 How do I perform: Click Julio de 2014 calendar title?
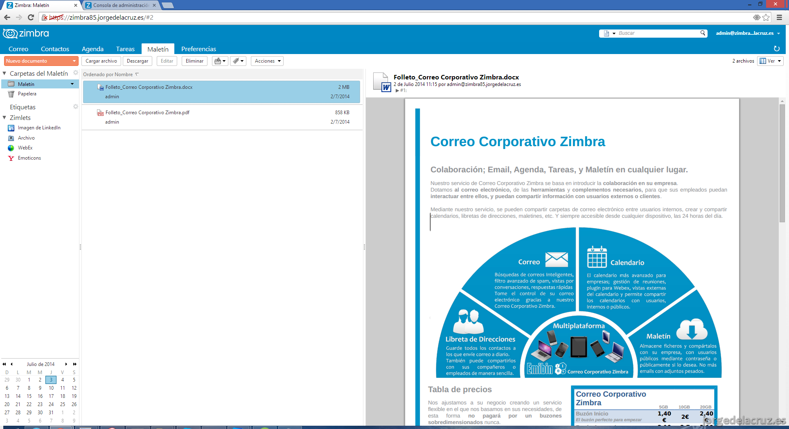coord(41,364)
